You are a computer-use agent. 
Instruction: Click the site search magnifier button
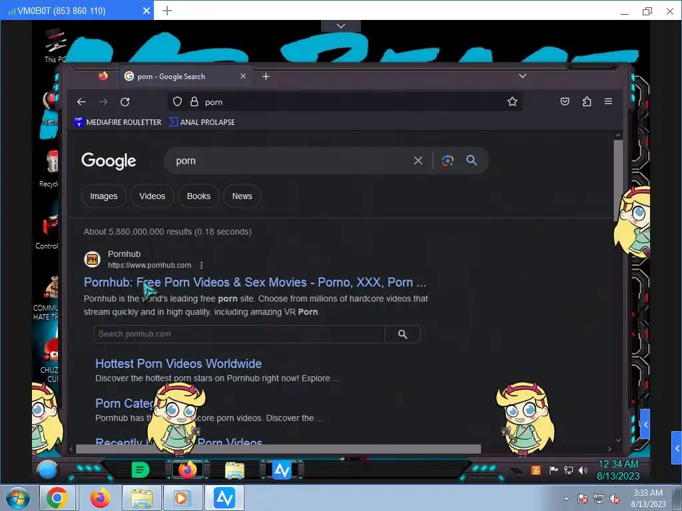point(402,334)
